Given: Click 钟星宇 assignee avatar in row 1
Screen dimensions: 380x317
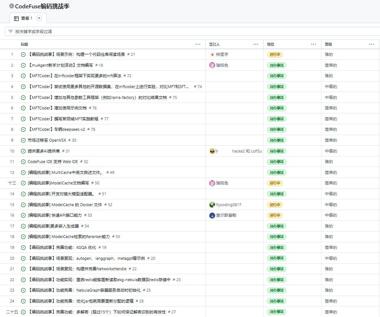Looking at the screenshot, I should [212, 54].
